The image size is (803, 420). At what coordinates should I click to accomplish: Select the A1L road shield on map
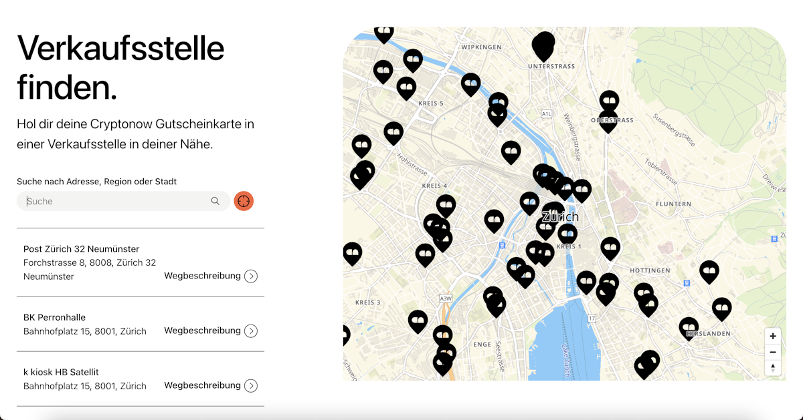point(547,114)
